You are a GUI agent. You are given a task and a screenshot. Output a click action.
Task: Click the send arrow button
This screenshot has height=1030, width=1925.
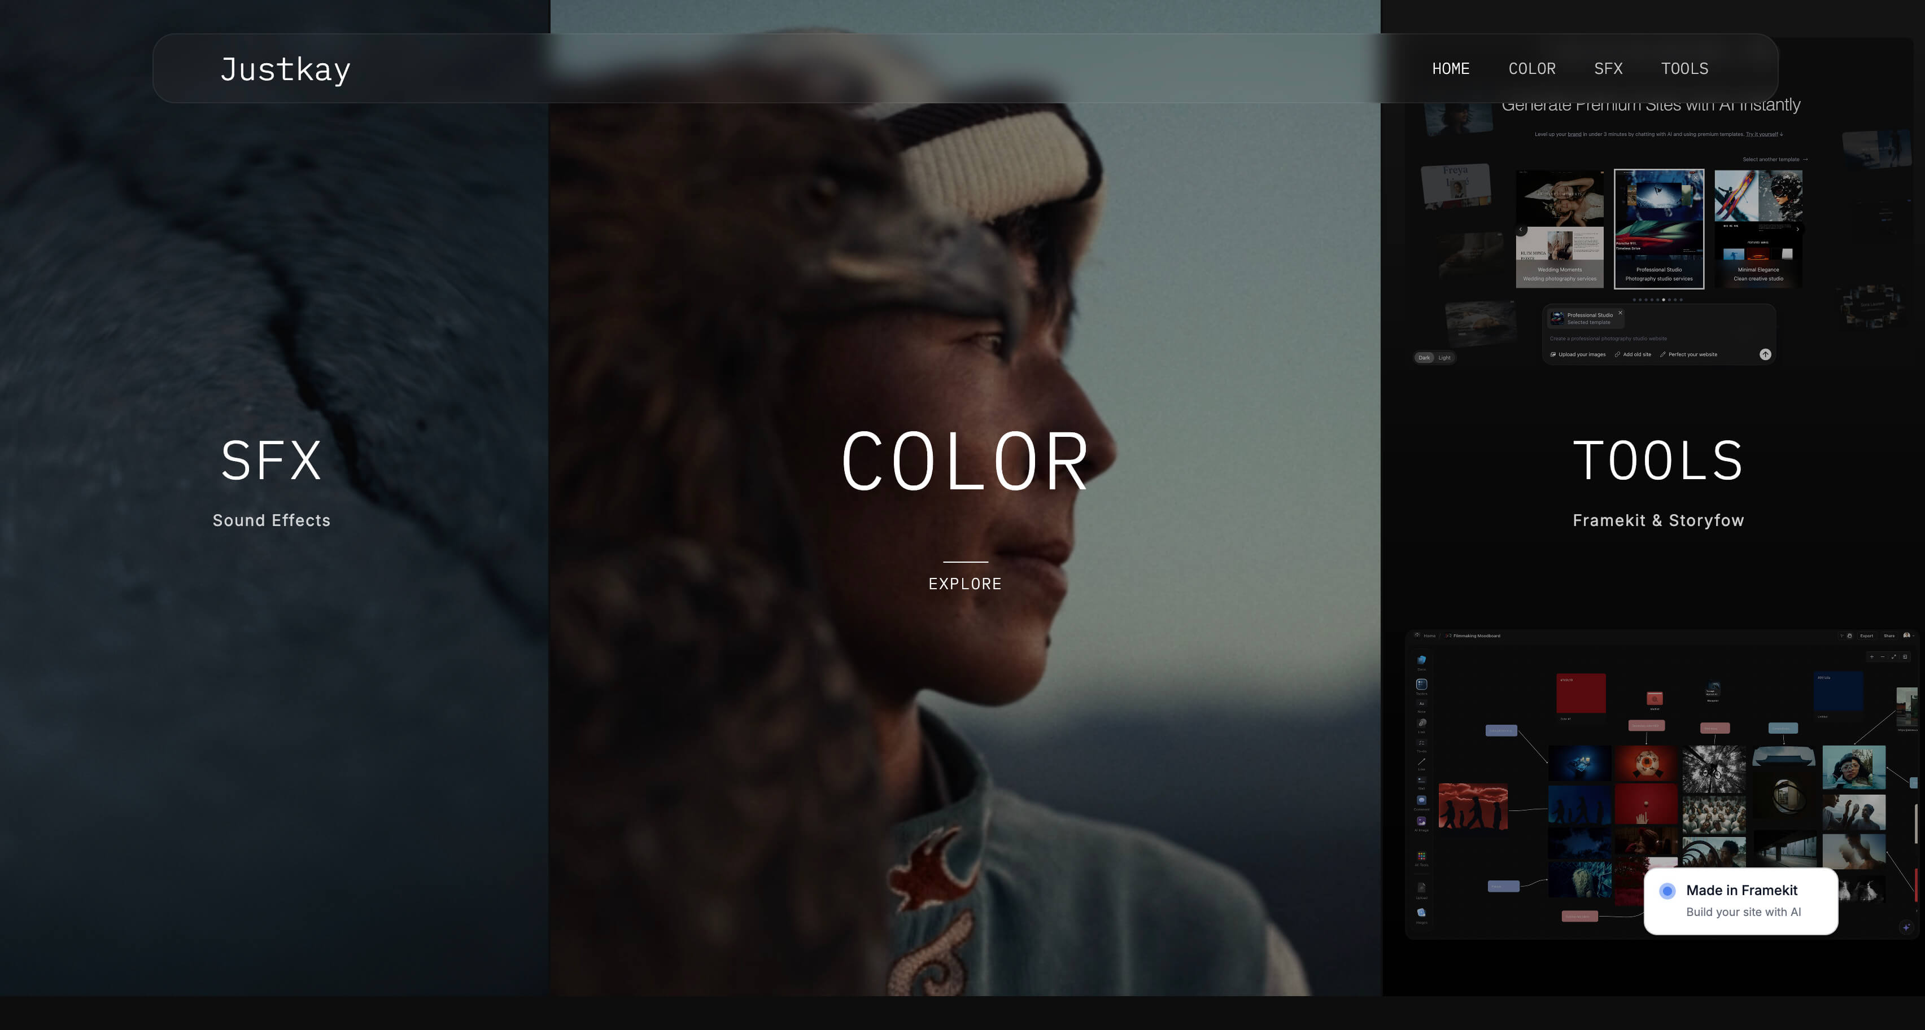1765,354
